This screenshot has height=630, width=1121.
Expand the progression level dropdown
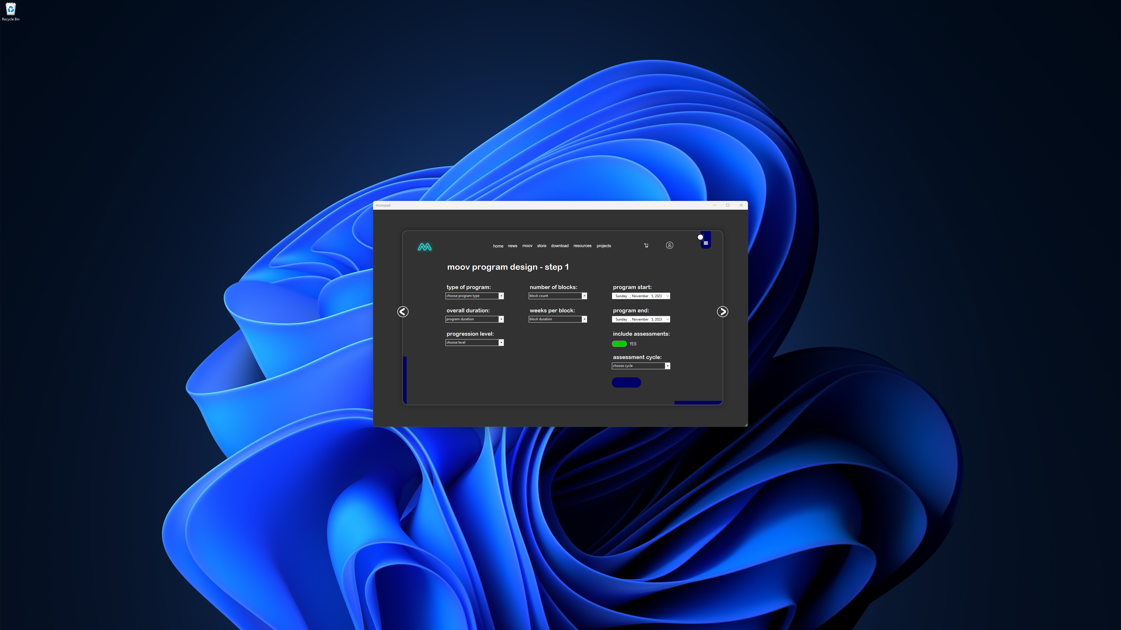(x=501, y=342)
